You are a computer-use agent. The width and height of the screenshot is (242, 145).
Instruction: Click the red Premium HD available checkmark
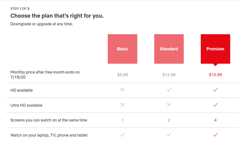click(215, 90)
